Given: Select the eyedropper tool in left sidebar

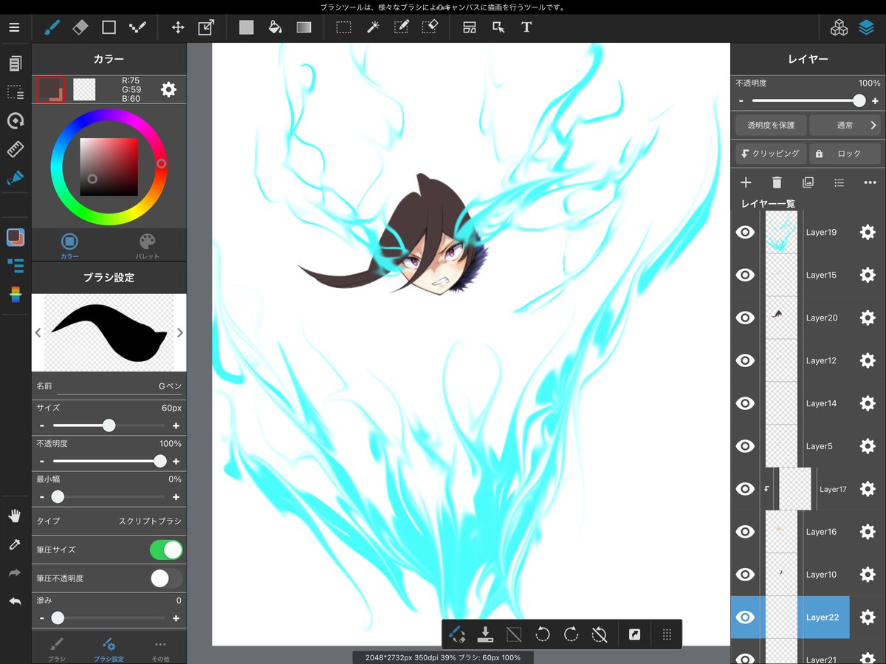Looking at the screenshot, I should click(15, 544).
